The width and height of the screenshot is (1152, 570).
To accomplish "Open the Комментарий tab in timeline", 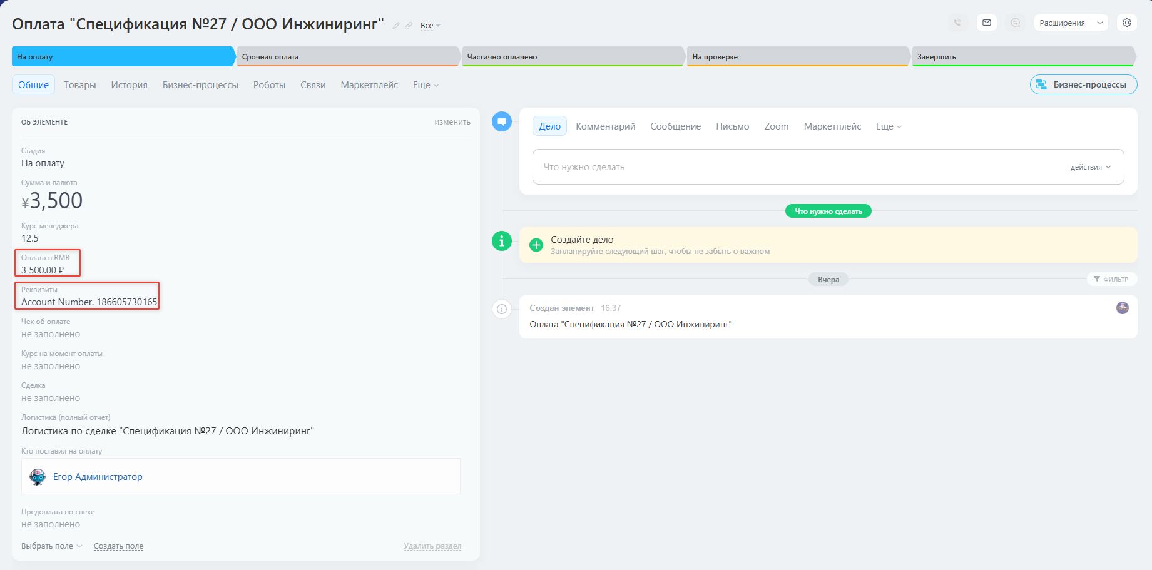I will pyautogui.click(x=605, y=126).
